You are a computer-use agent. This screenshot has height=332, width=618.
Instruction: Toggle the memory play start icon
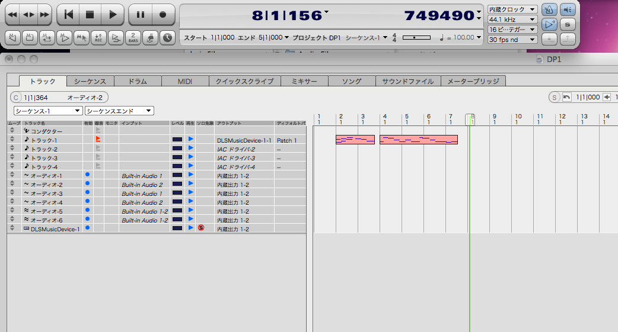64,38
